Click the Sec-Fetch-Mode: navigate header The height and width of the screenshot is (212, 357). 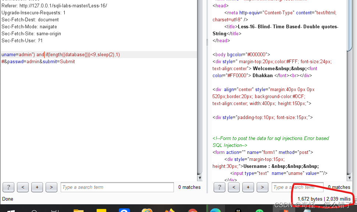(x=29, y=27)
